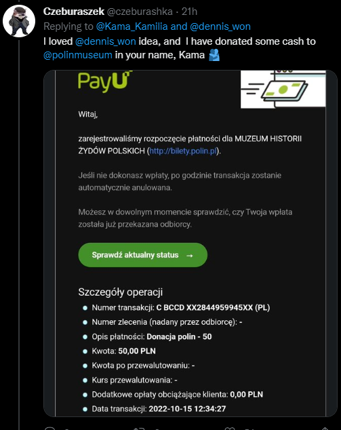Click the transaction number C BCCD XX2844959945XX
This screenshot has width=341, height=430.
point(213,308)
